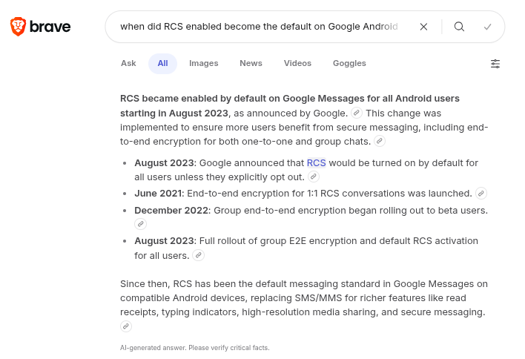Switch to the Ask tab
Viewport: 525px width, 359px height.
[128, 64]
